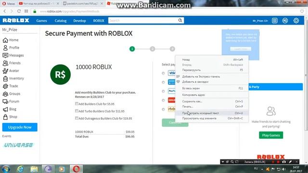Click the volume icon in system tray
This screenshot has width=308, height=173.
[x=284, y=169]
